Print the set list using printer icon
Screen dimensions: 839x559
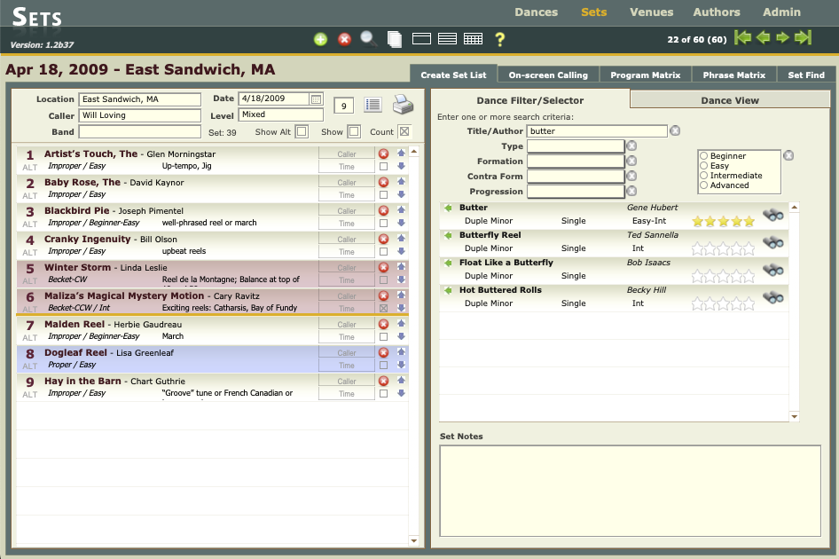403,105
